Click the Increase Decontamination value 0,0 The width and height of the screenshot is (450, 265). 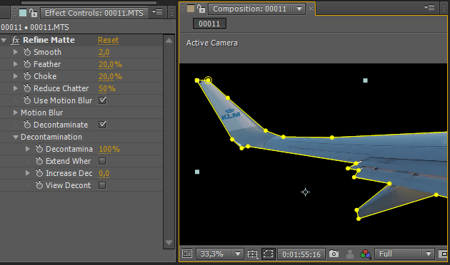104,173
